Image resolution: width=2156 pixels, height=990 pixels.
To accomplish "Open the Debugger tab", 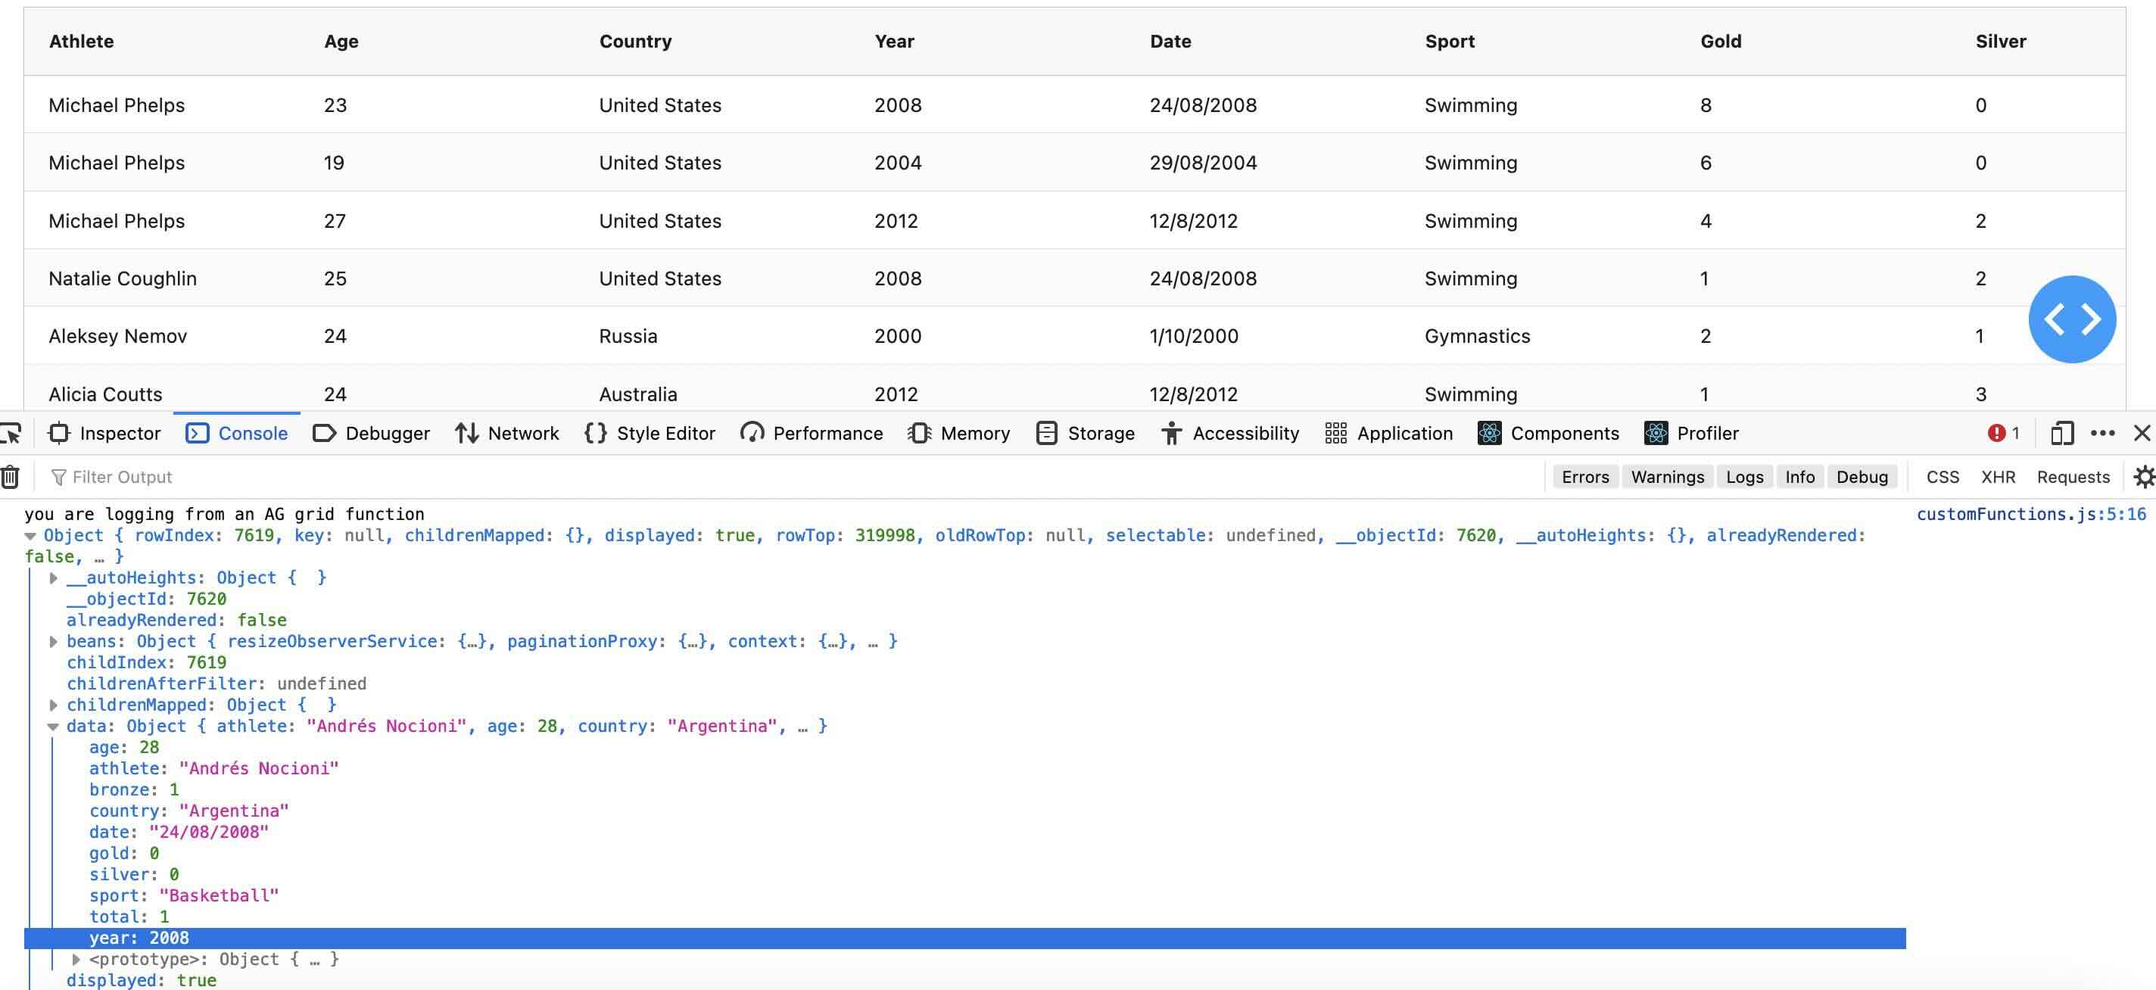I will tap(371, 433).
